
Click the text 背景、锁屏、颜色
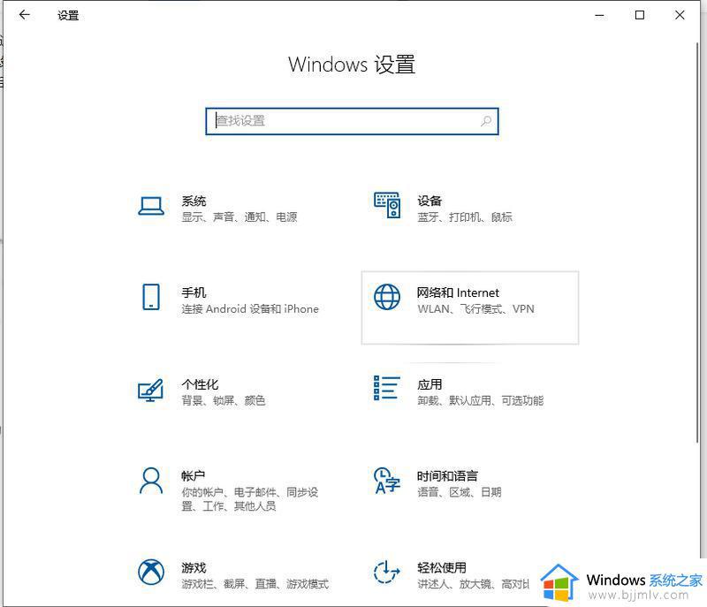coord(224,400)
